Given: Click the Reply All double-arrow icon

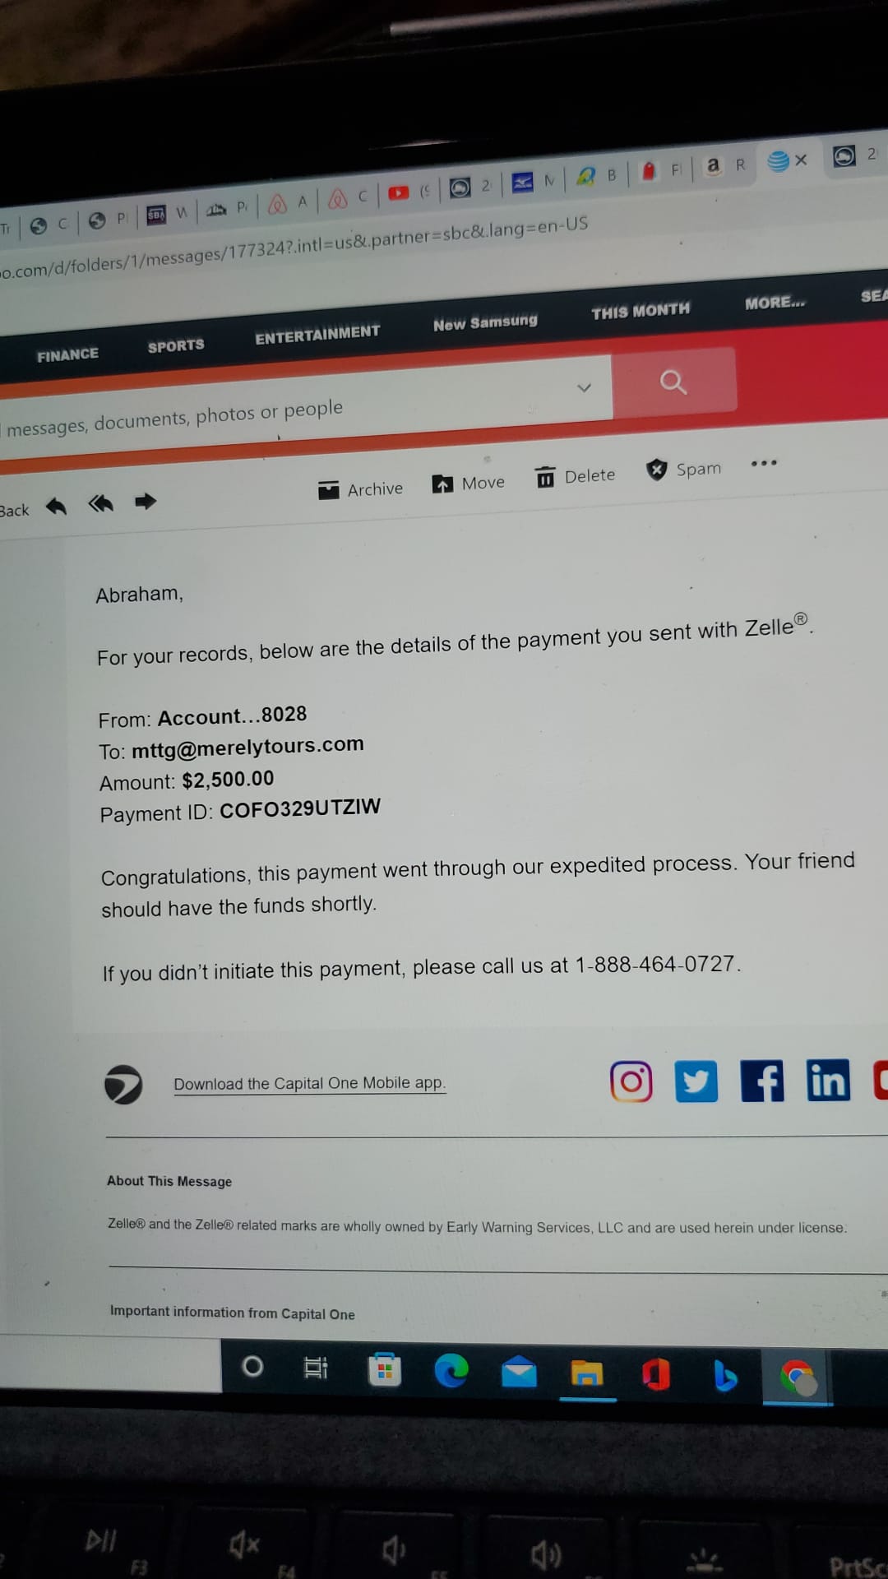Looking at the screenshot, I should (100, 502).
